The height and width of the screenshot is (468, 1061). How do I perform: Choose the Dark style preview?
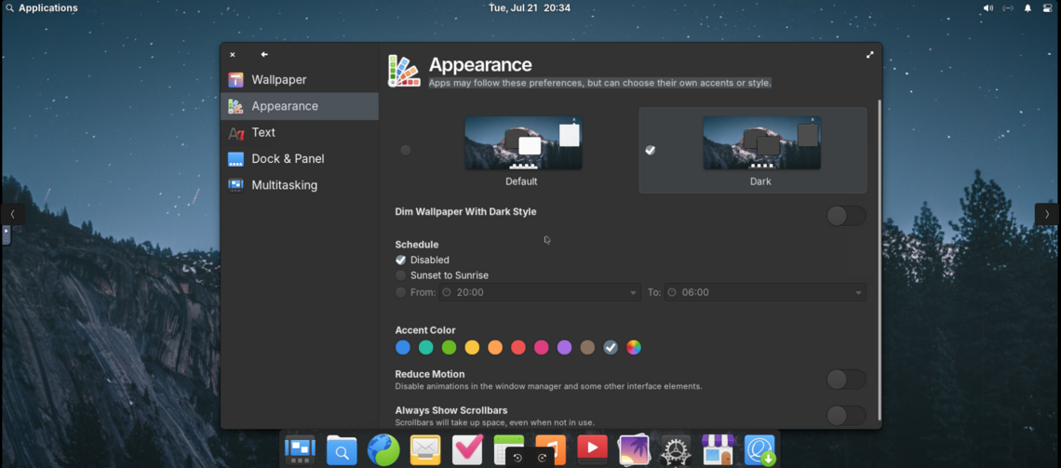(761, 142)
